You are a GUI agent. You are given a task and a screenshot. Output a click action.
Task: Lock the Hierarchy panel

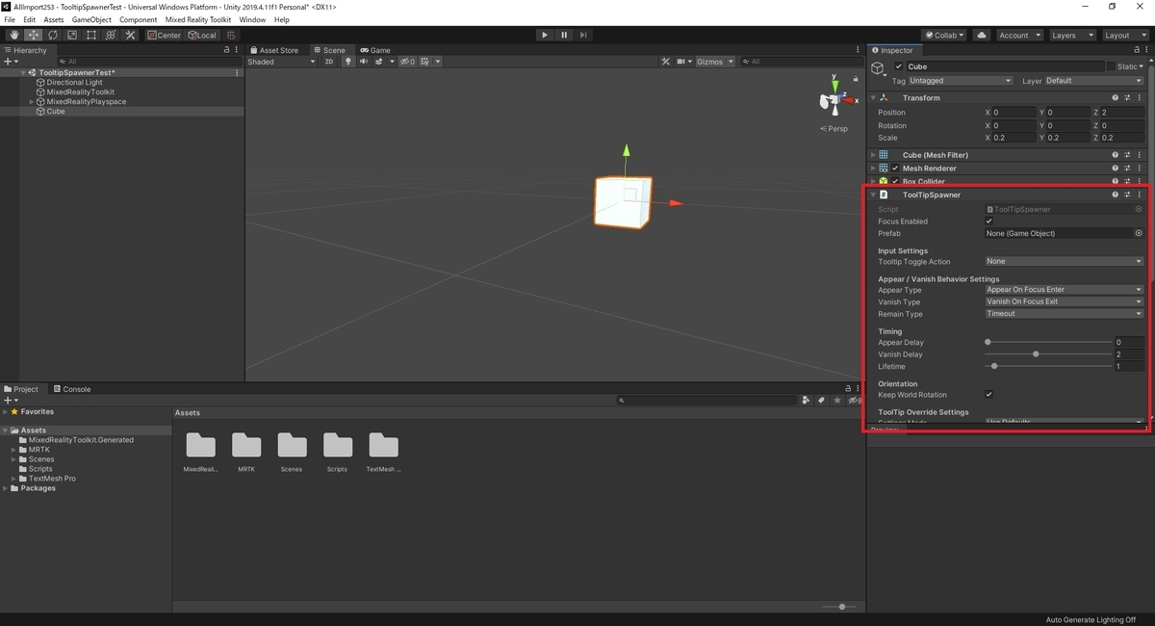pos(226,50)
